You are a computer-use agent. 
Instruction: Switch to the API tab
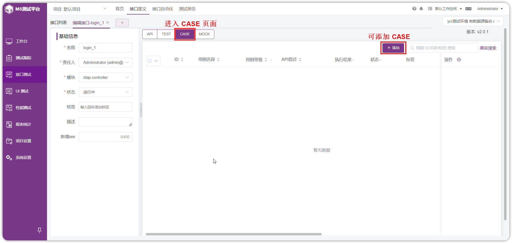click(x=150, y=34)
